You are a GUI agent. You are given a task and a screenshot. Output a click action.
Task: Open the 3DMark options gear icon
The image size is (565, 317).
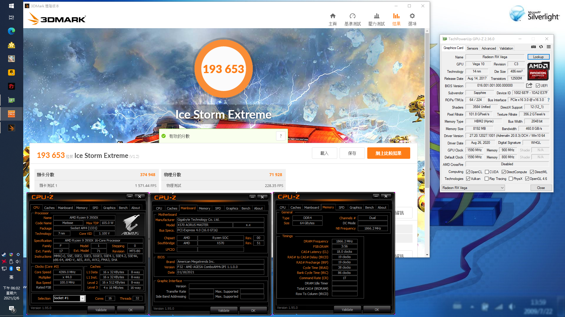coord(412,16)
